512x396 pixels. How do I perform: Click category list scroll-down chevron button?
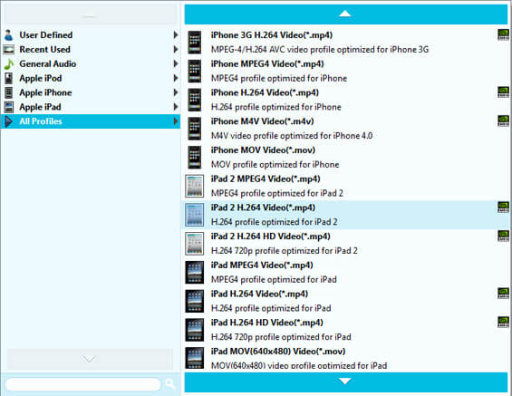tap(90, 359)
